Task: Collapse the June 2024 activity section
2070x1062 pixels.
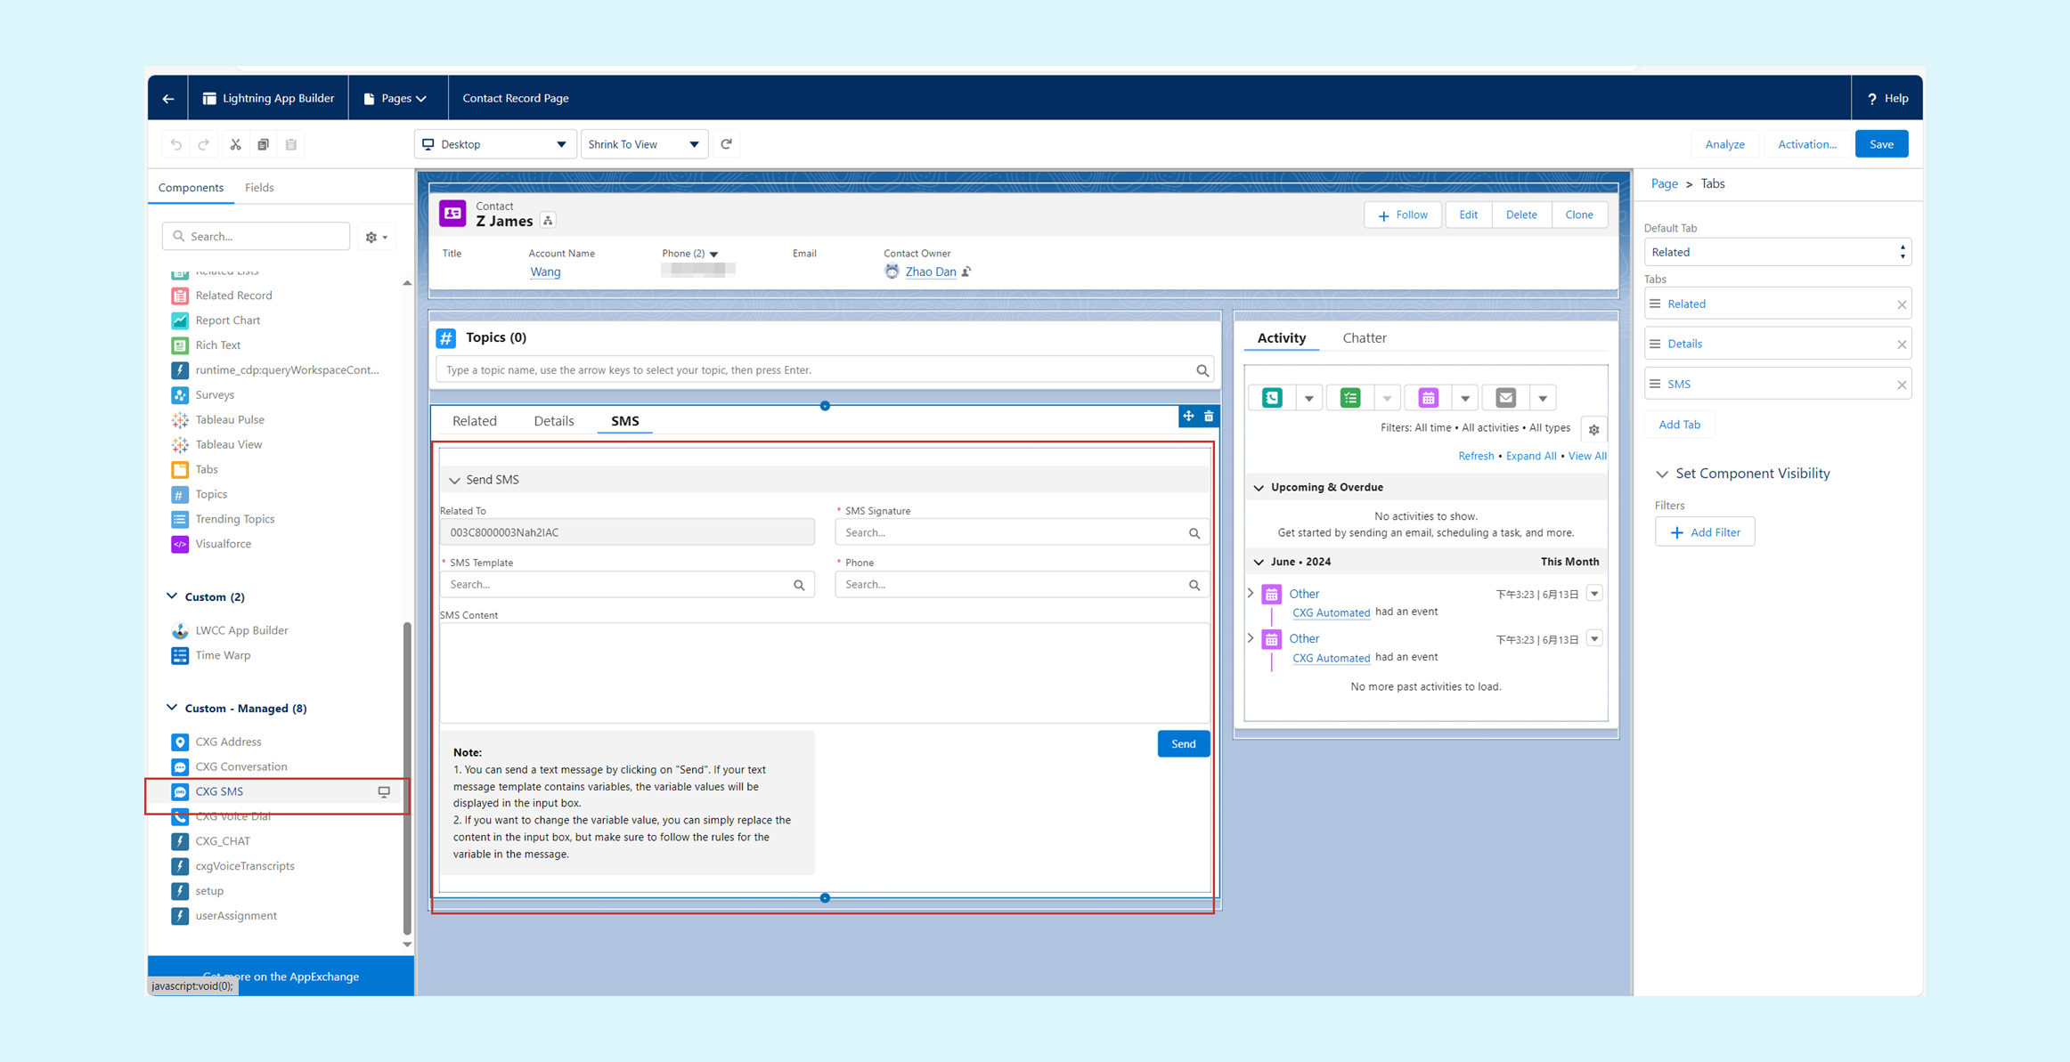Action: [1259, 563]
